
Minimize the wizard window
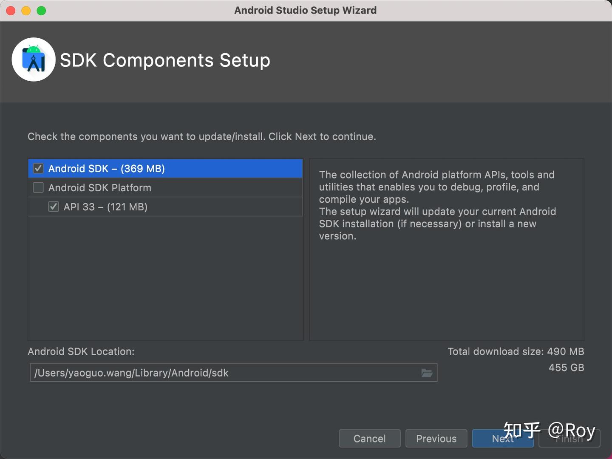(x=25, y=10)
